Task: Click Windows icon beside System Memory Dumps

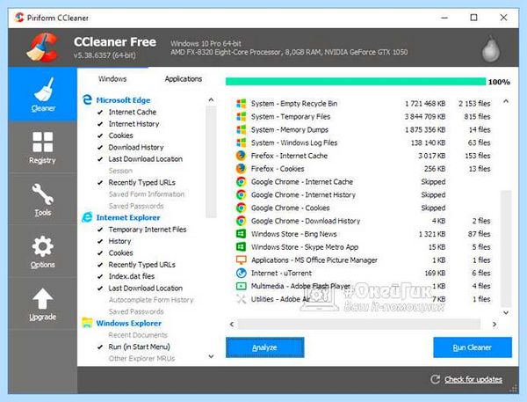Action: (x=242, y=129)
